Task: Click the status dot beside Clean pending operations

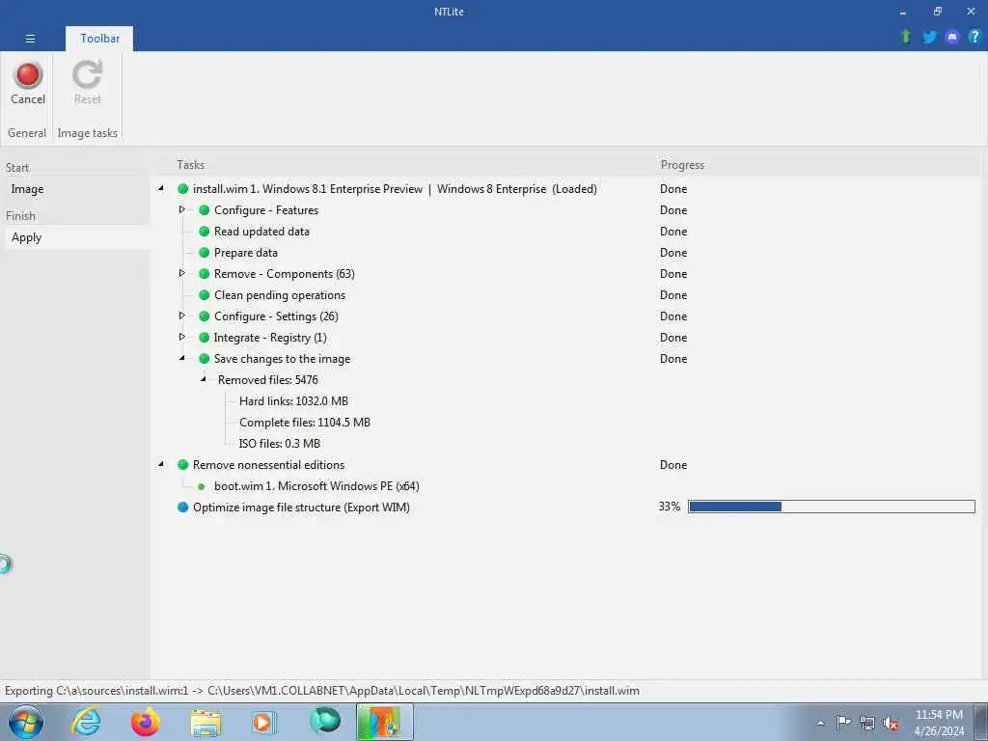Action: click(x=205, y=295)
